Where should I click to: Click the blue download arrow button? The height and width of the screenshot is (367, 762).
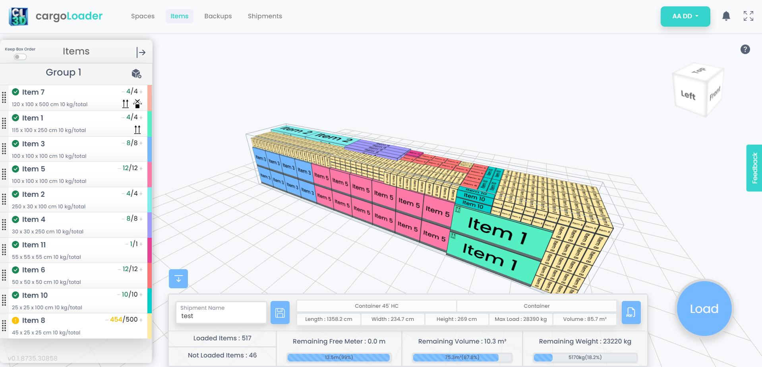pyautogui.click(x=178, y=279)
